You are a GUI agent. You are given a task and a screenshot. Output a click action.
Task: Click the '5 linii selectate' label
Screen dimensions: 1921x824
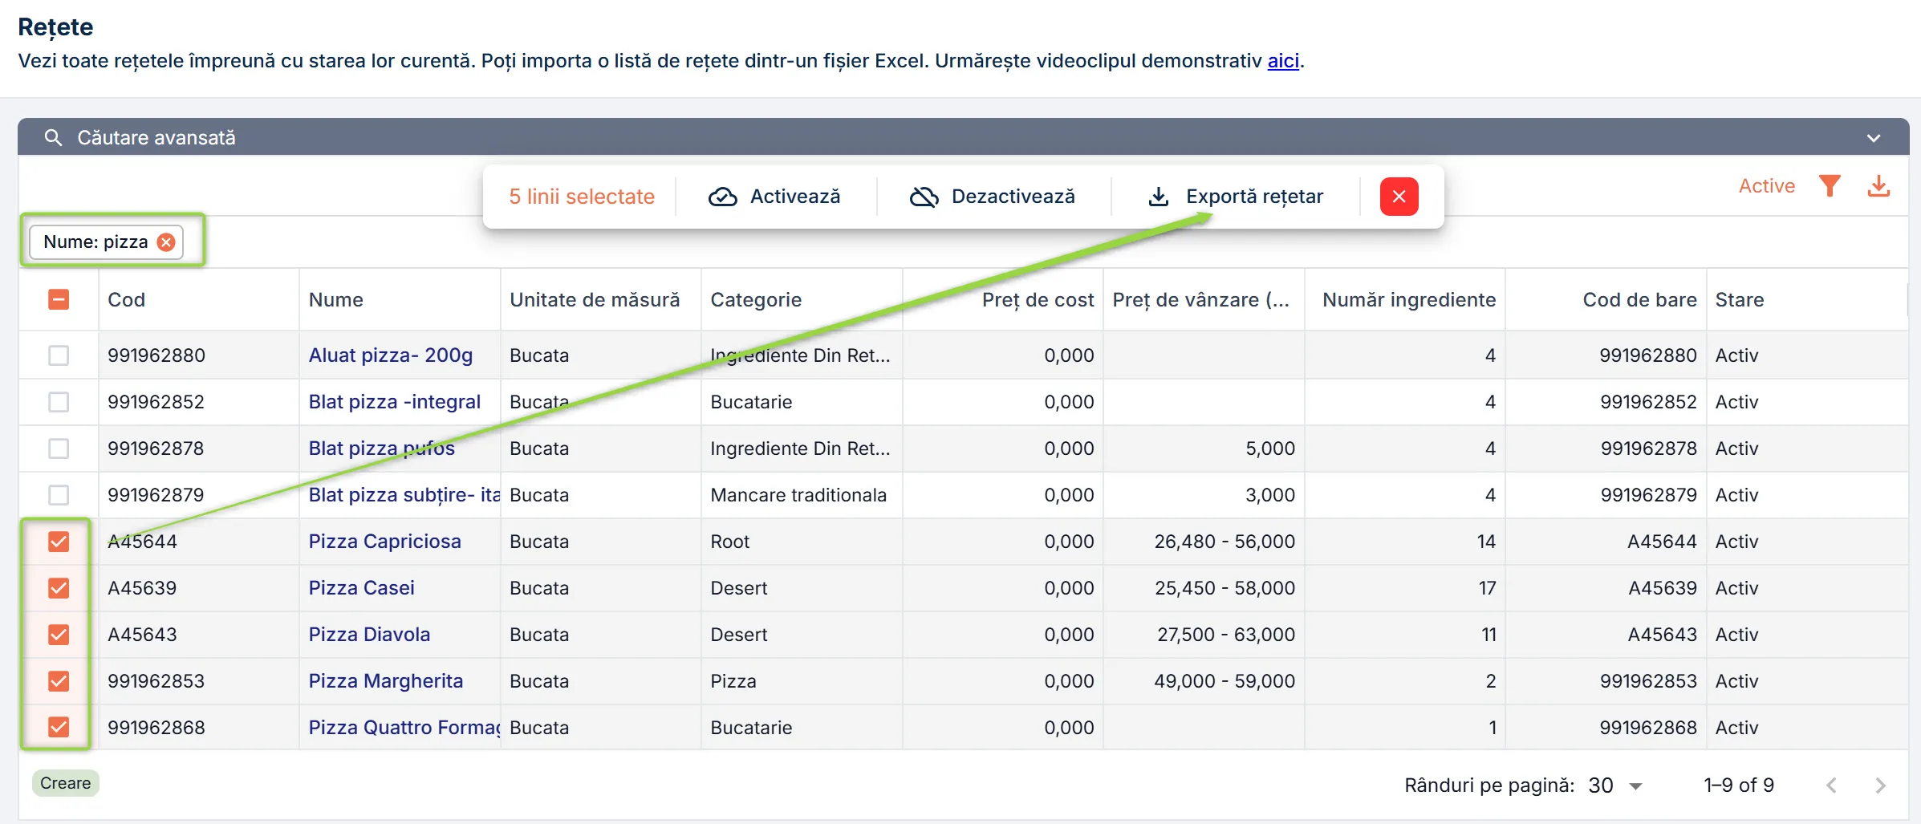(582, 197)
